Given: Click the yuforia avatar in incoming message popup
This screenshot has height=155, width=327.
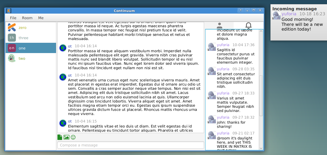Looking at the screenshot, I should (x=276, y=15).
